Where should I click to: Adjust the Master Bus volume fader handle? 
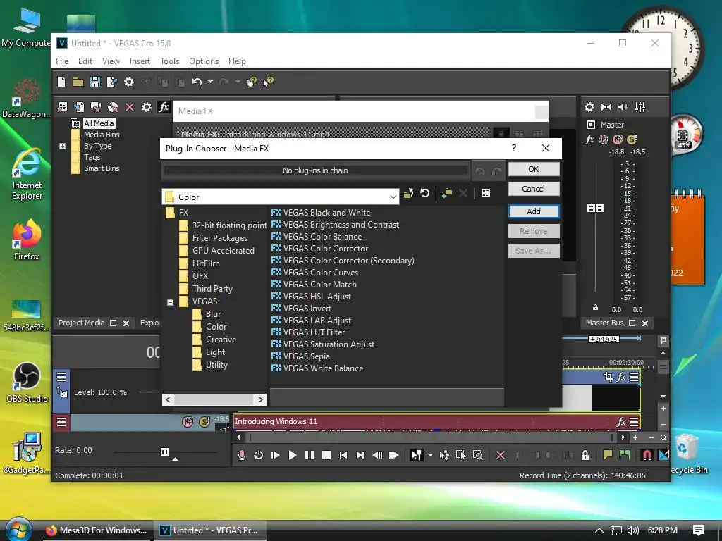pos(595,208)
